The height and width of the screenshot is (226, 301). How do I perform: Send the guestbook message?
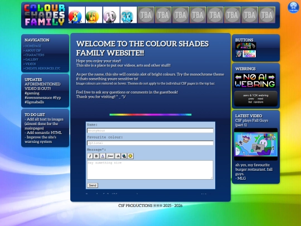[x=93, y=185]
